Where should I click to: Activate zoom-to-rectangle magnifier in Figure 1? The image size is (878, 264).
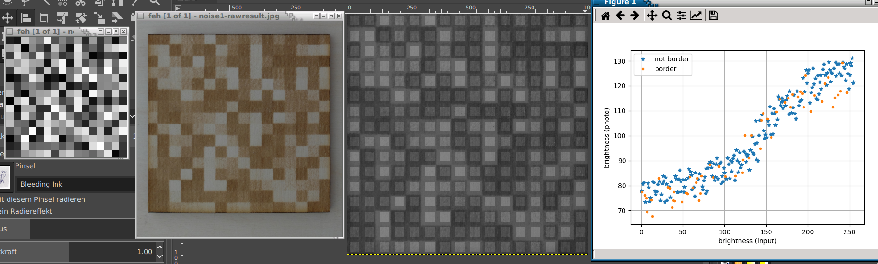[x=666, y=16]
